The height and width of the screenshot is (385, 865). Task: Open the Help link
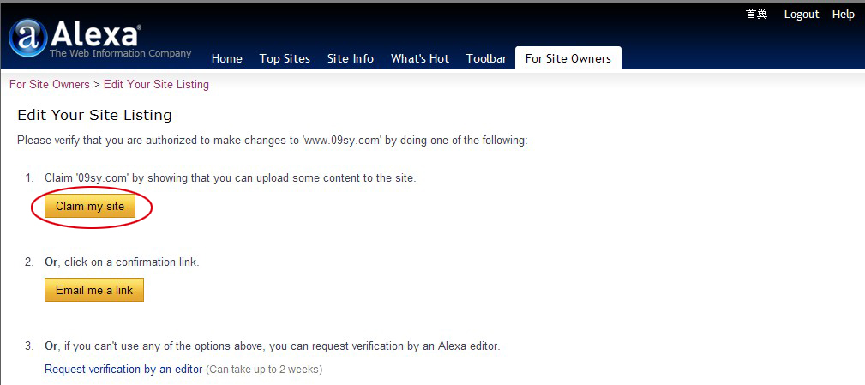[843, 15]
